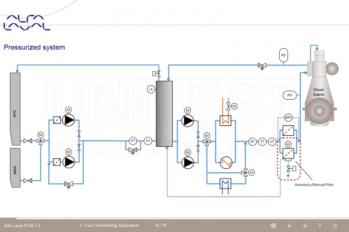Click the TT temperature transmitter symbol
The width and height of the screenshot is (349, 232).
tap(262, 142)
